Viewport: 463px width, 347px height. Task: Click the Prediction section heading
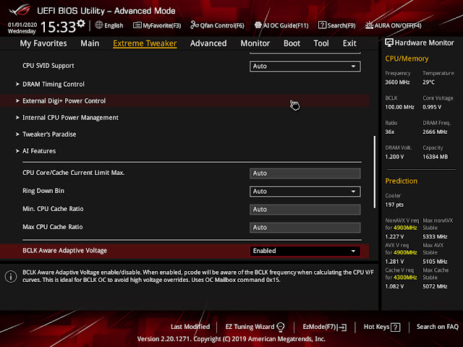[x=402, y=181]
